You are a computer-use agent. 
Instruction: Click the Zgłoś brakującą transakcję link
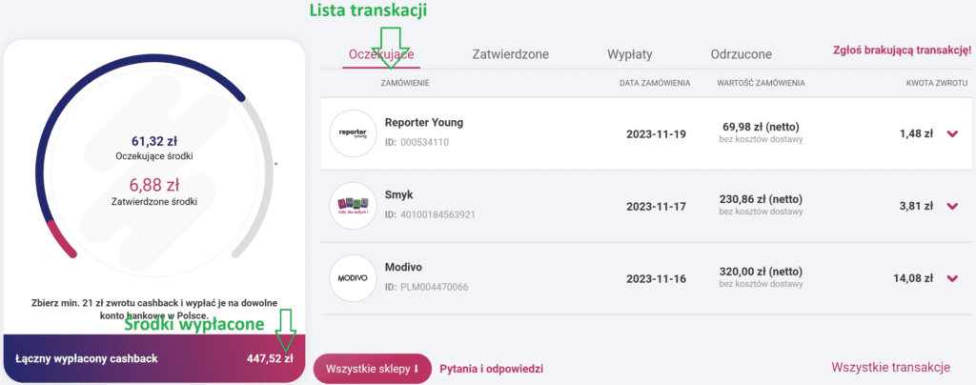click(902, 50)
